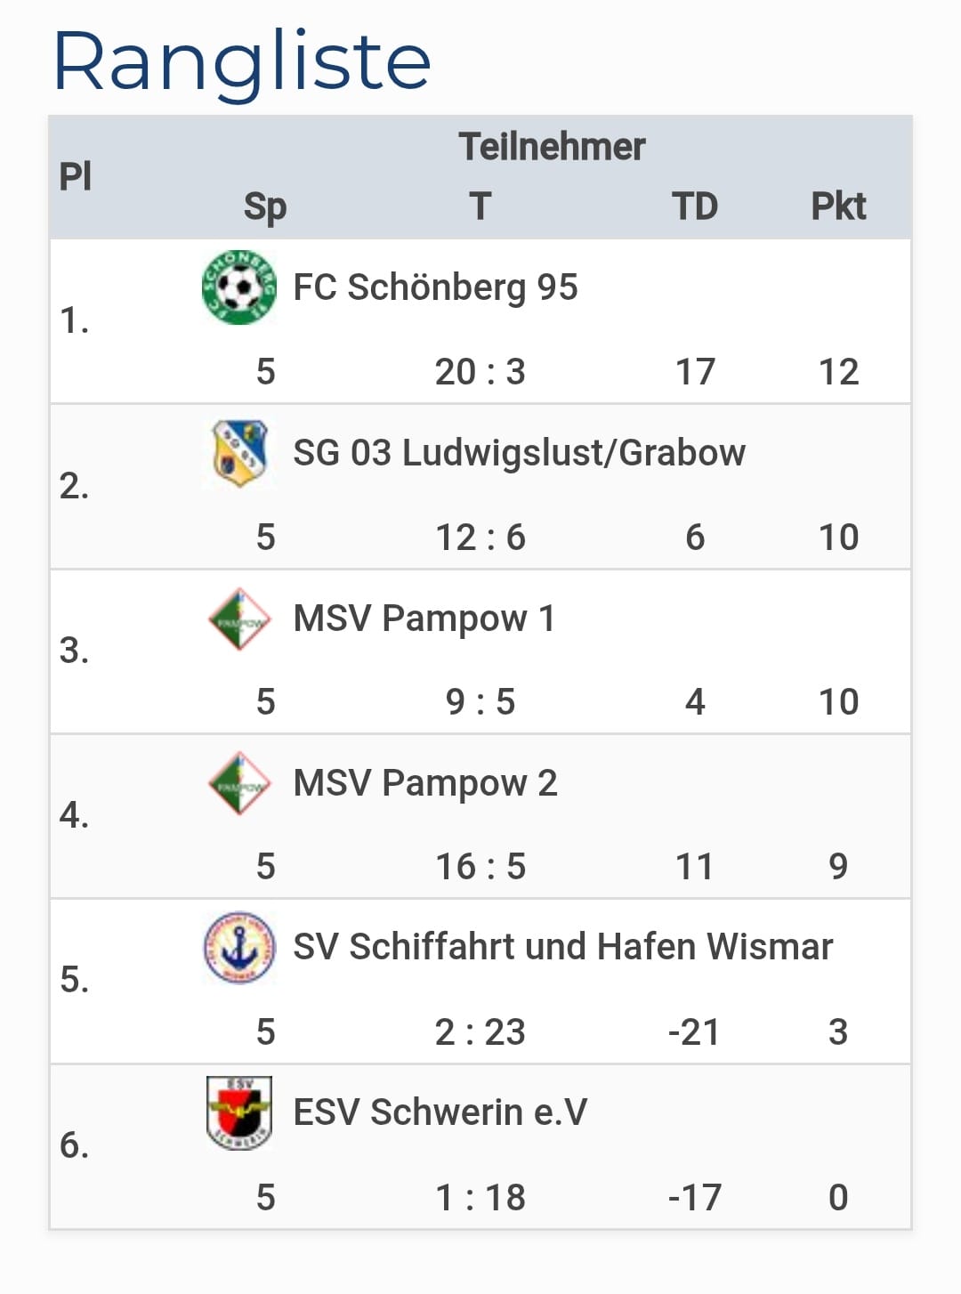Click the FC Schönberg 95 club logo
Image resolution: width=961 pixels, height=1294 pixels.
238,287
